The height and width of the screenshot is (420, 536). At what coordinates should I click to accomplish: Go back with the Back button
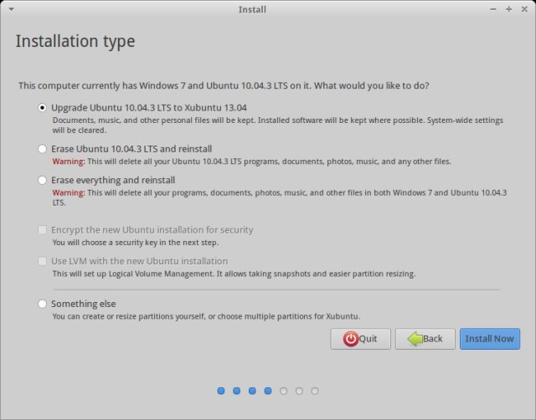pos(425,339)
